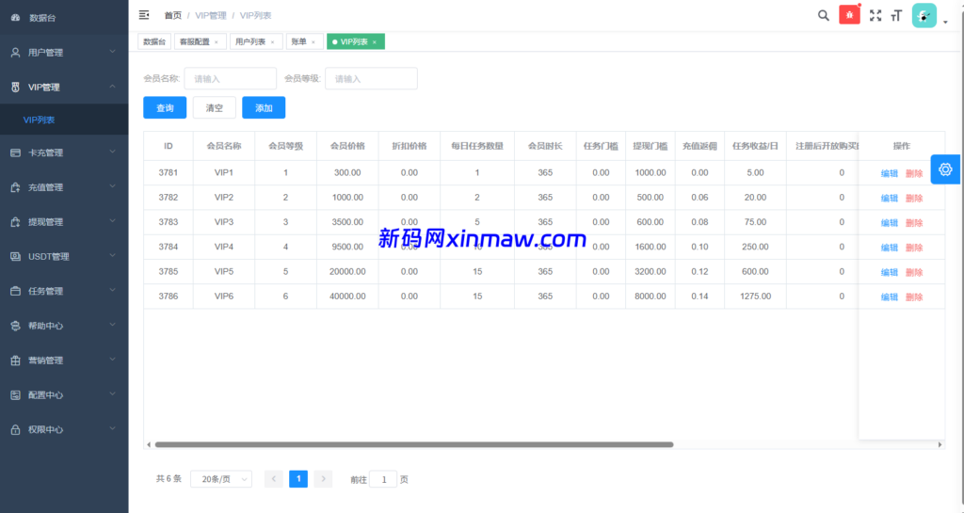The width and height of the screenshot is (964, 513).
Task: Click the table horizontal scrollbar
Action: click(x=414, y=444)
